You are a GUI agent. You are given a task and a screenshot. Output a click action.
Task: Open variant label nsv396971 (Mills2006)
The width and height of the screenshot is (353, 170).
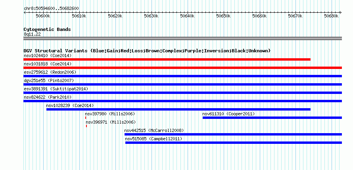pos(111,122)
